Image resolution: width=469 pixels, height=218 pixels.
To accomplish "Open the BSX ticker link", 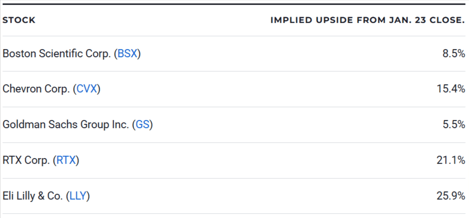I will click(127, 53).
